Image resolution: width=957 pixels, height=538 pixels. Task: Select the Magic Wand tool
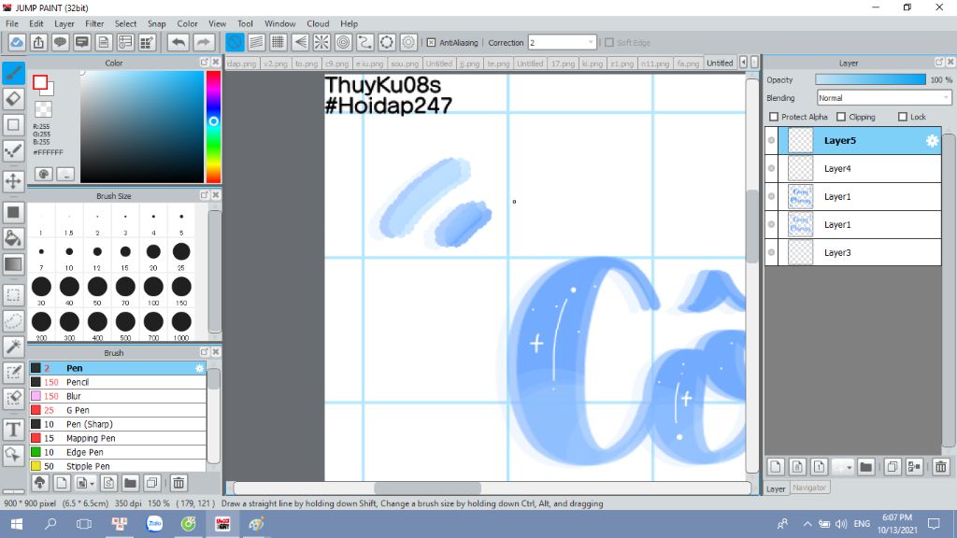coord(13,347)
